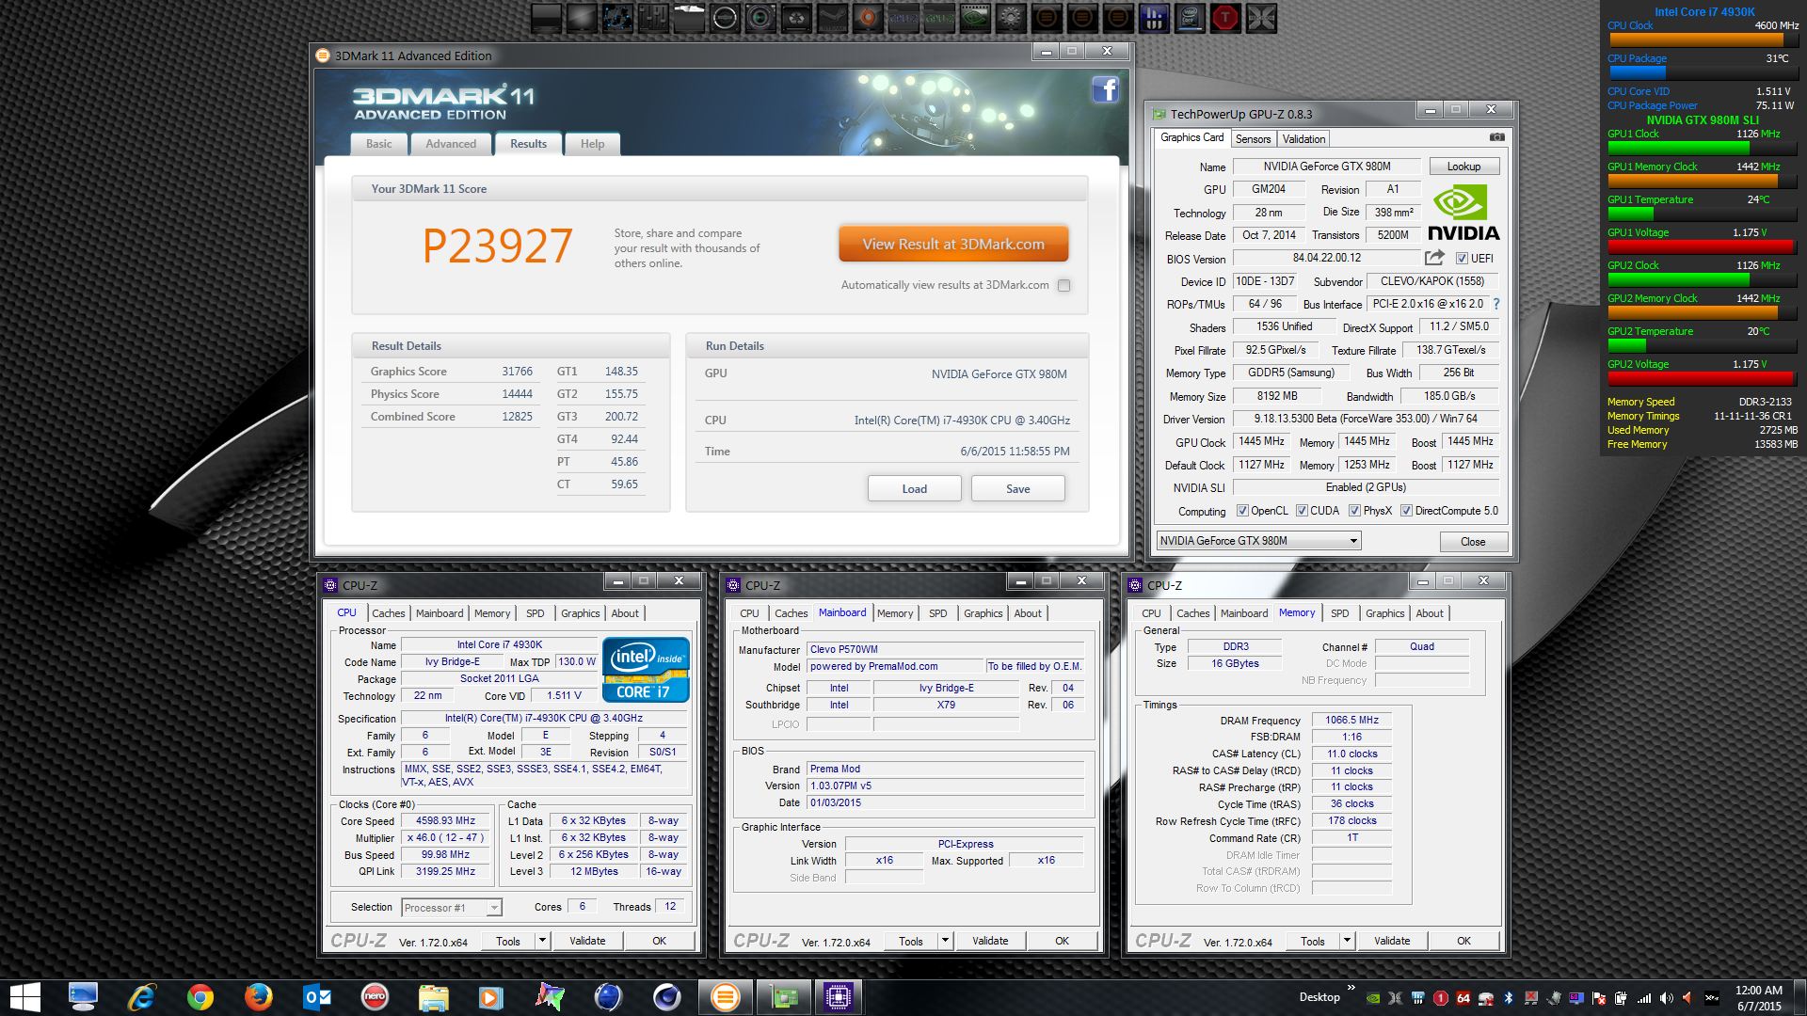Open the Origin icon in the top dock
The image size is (1807, 1016).
pos(868,17)
